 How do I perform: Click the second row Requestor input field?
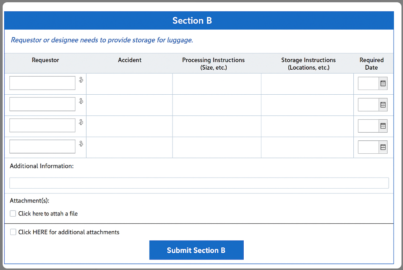tap(42, 104)
